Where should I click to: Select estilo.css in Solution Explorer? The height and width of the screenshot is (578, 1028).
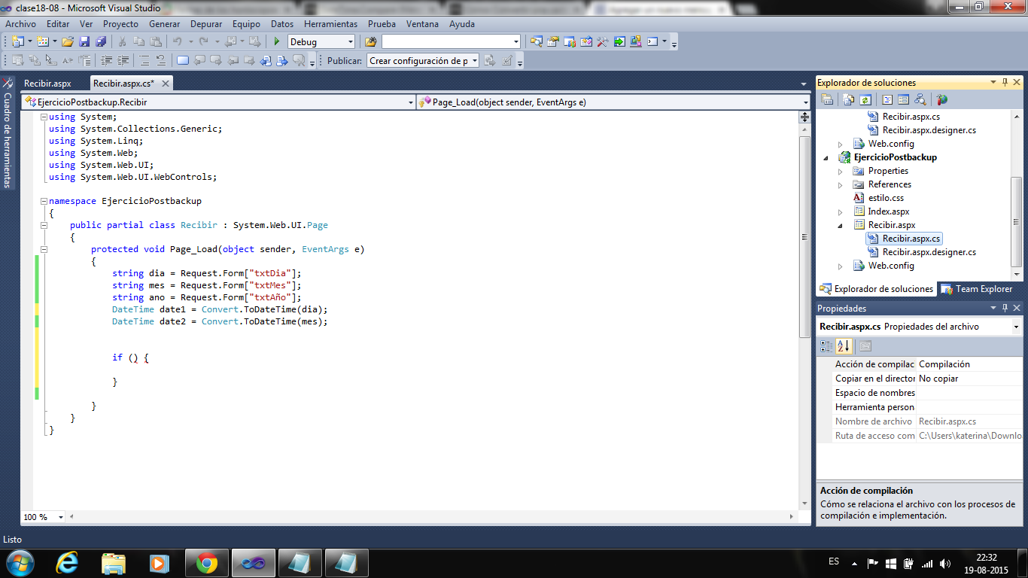coord(886,198)
